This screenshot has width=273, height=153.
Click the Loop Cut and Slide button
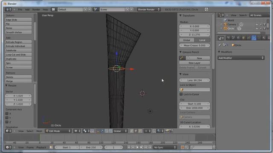coord(18,54)
